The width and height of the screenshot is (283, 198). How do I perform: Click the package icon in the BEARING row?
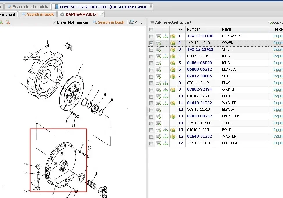(x=173, y=69)
